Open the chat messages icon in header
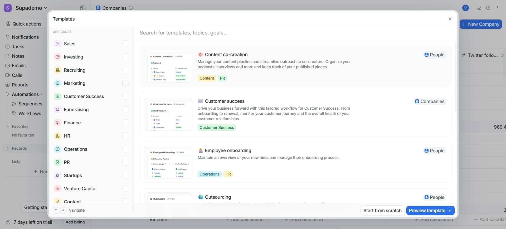The height and width of the screenshot is (229, 506). (479, 8)
